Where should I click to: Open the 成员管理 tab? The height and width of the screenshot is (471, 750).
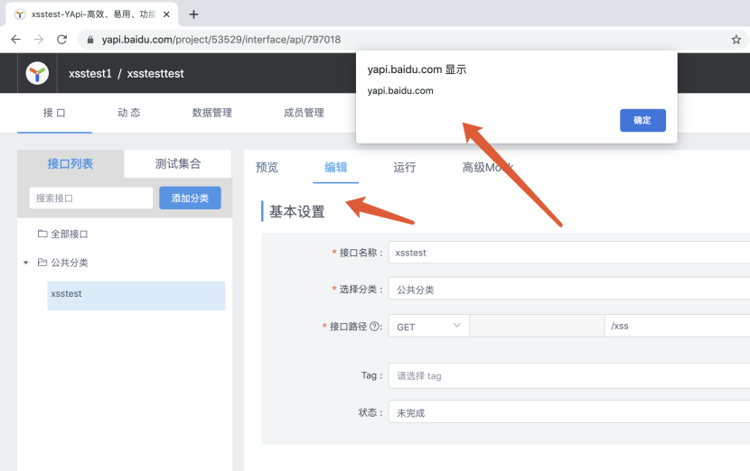[x=305, y=113]
